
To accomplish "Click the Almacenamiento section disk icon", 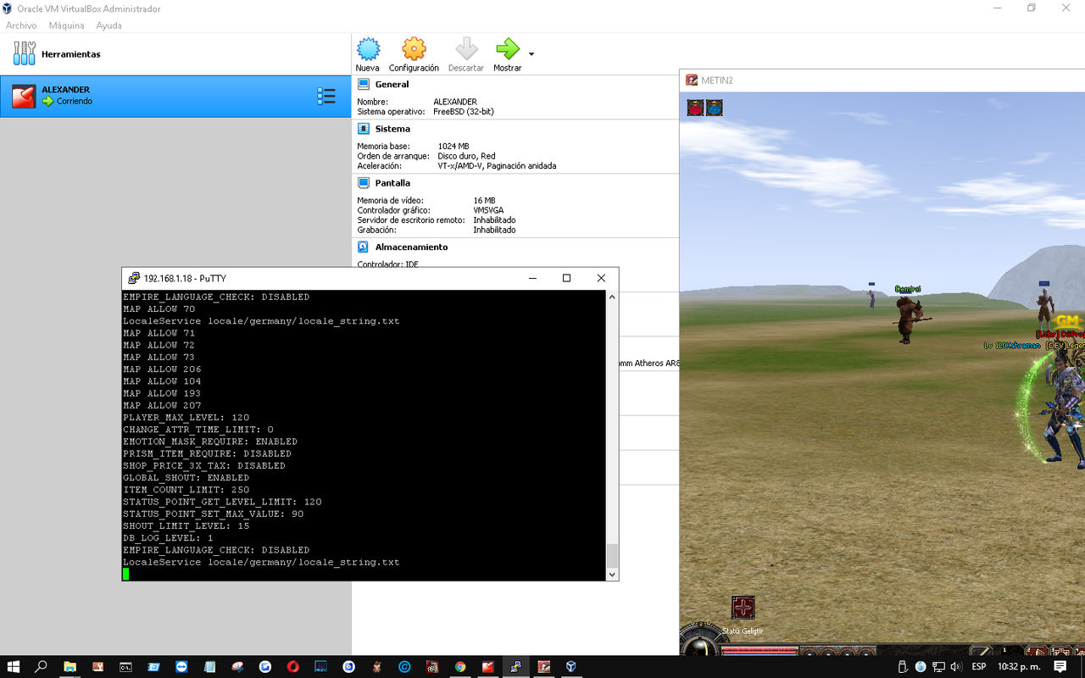I will point(364,247).
